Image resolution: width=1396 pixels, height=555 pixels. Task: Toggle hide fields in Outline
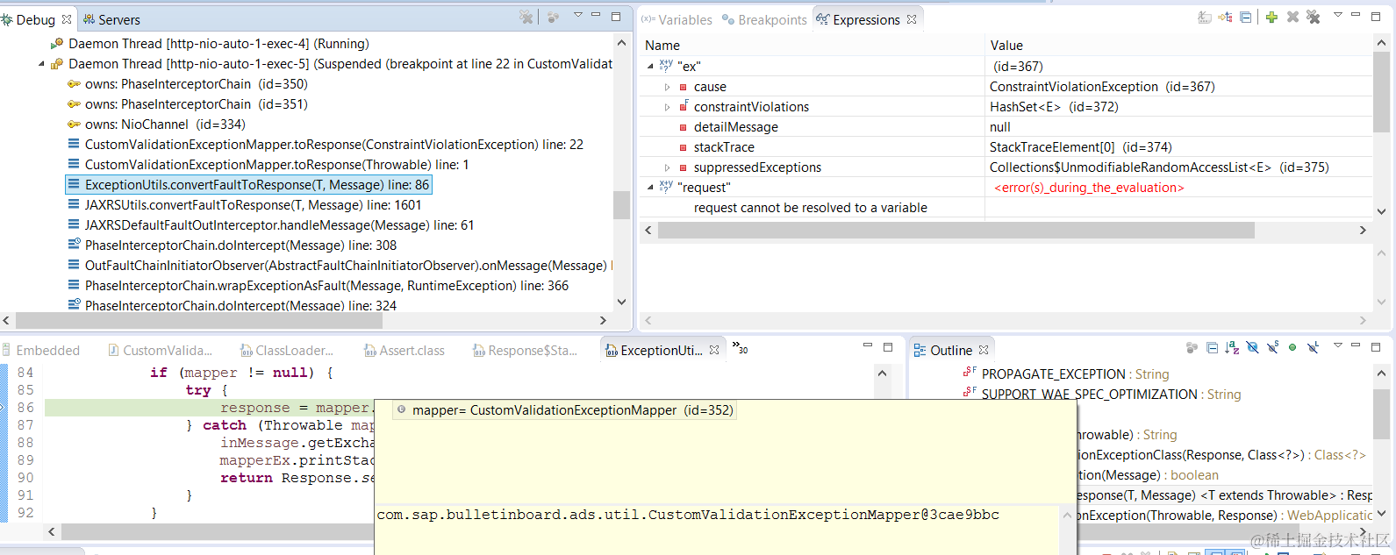click(x=1252, y=348)
